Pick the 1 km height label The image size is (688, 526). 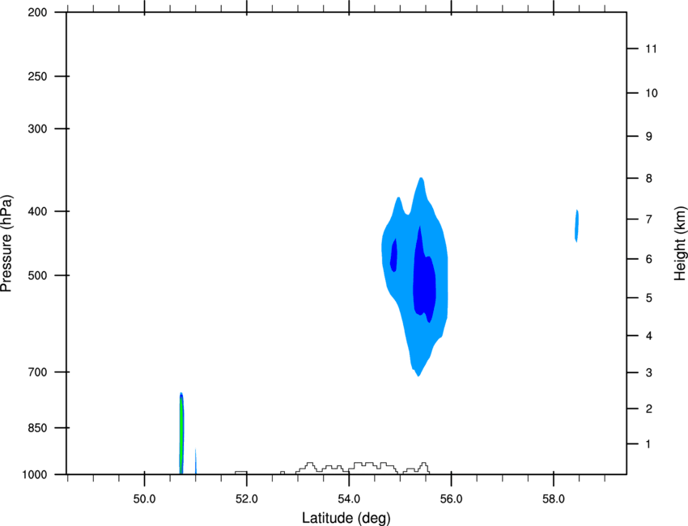[649, 444]
